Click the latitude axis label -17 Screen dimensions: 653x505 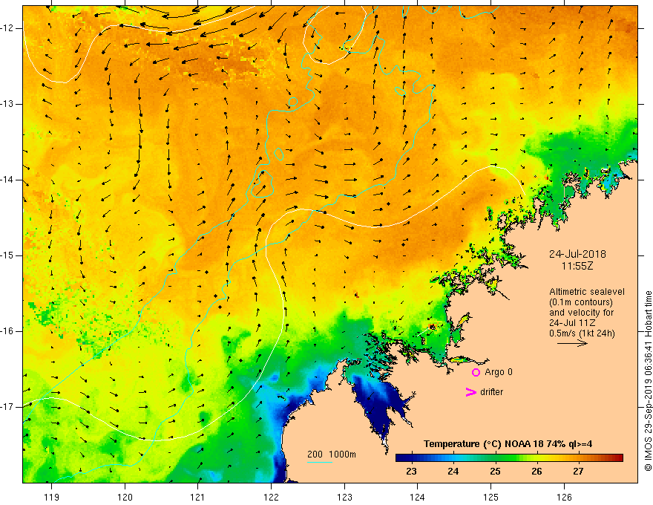pyautogui.click(x=8, y=407)
